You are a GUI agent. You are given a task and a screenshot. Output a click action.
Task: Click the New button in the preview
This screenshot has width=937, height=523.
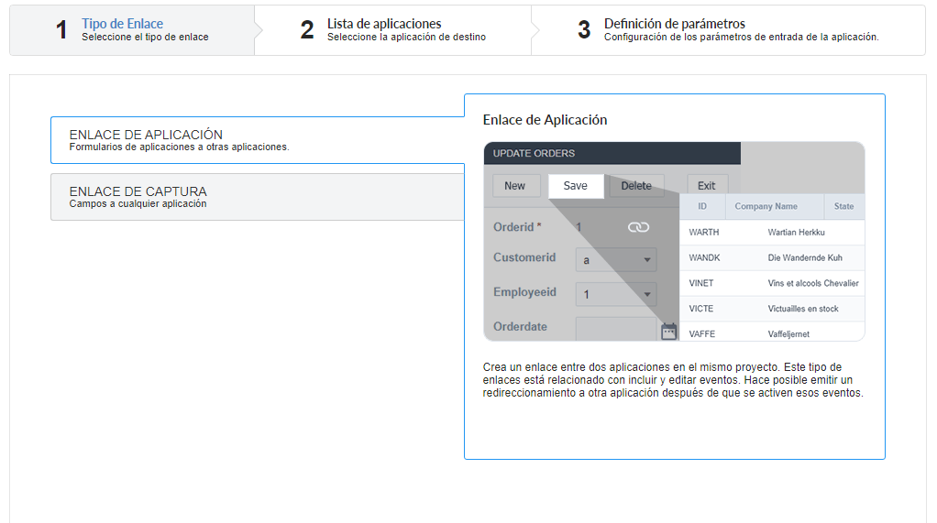tap(514, 186)
